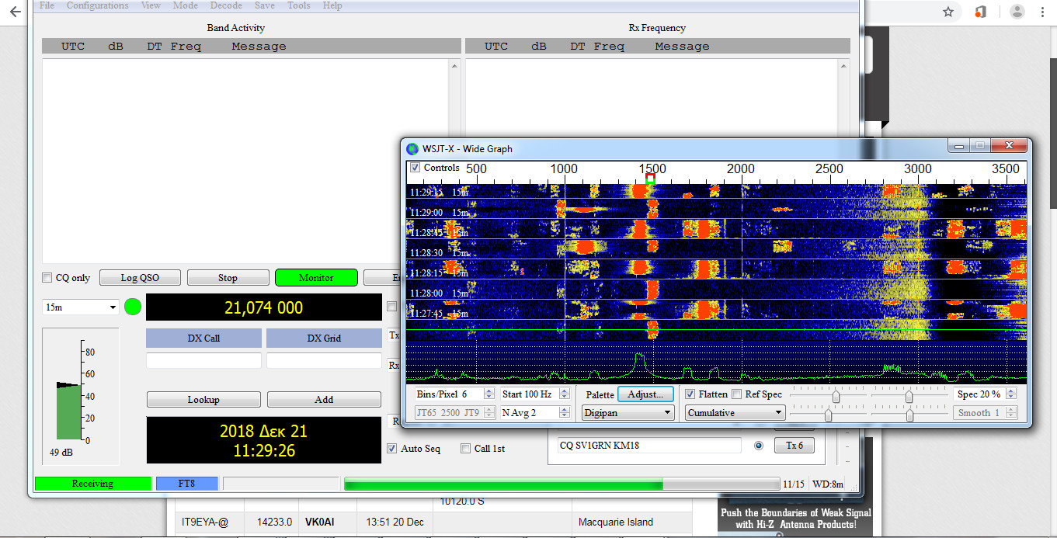
Task: Enable the Call 1st option
Action: [465, 449]
